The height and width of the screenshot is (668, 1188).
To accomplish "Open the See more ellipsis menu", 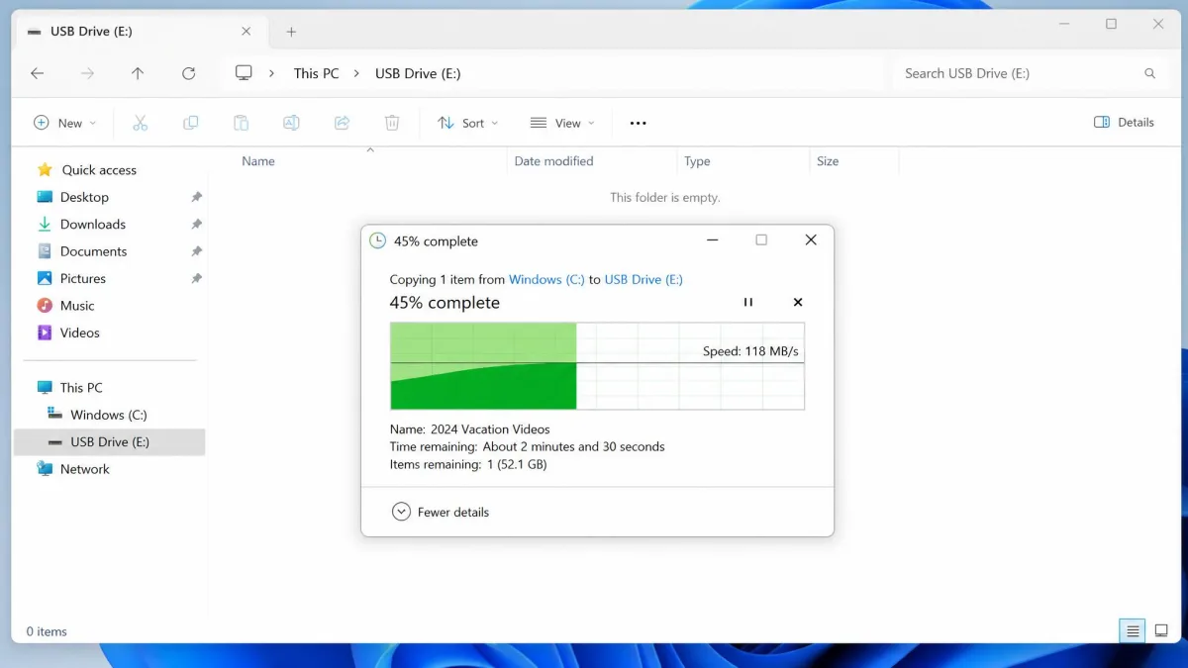I will (x=638, y=123).
